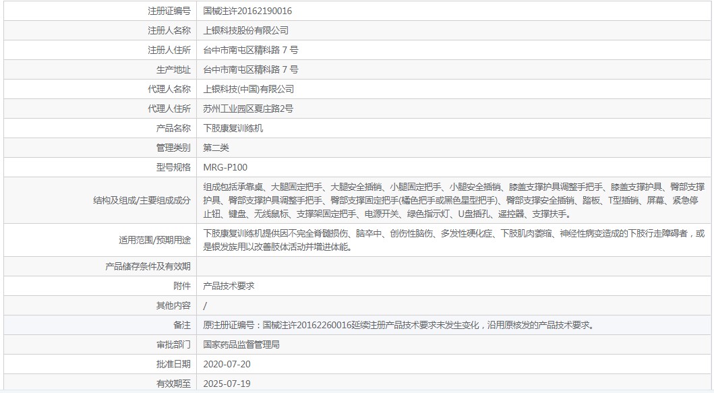The height and width of the screenshot is (393, 714).
Task: Click the 注册人名称 label
Action: [x=169, y=30]
